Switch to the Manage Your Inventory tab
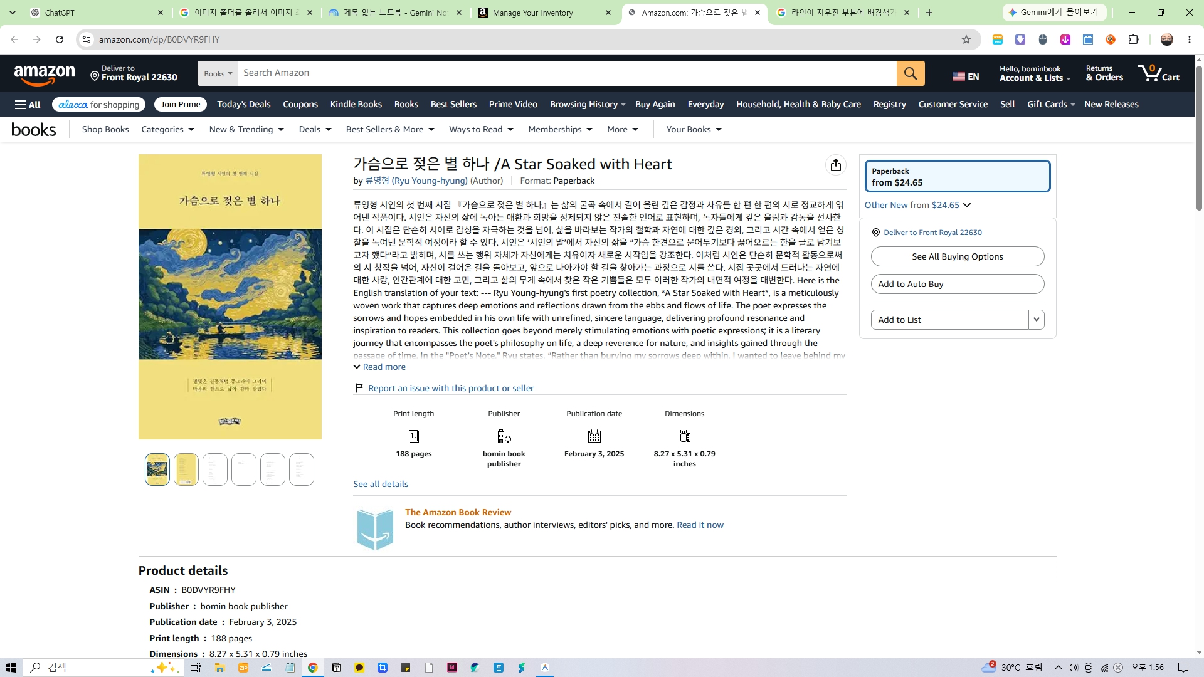This screenshot has width=1204, height=677. [x=543, y=13]
